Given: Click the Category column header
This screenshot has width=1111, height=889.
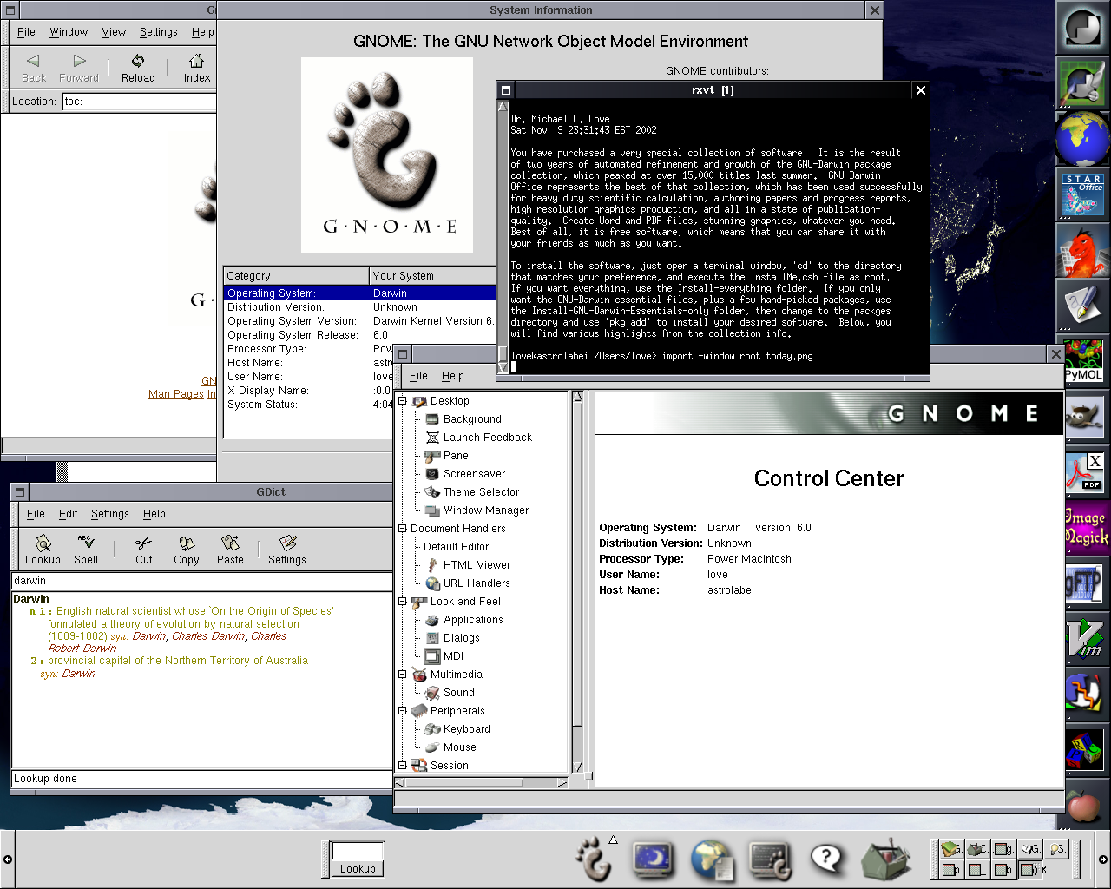Looking at the screenshot, I should (x=296, y=275).
